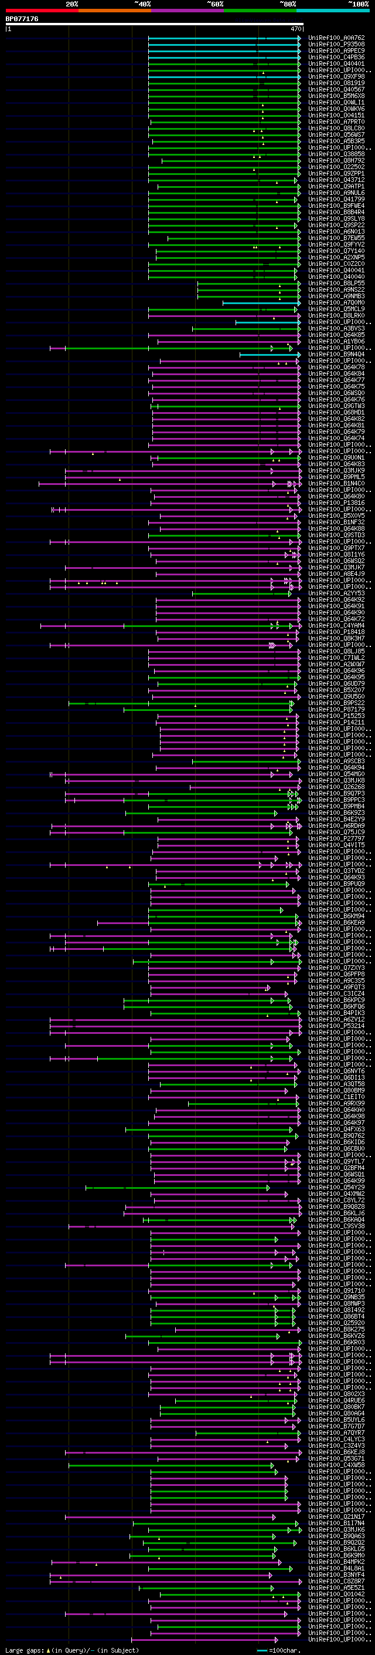The image size is (375, 1655).
Task: Select the UniRef100_P87179 label
Action: pos(336,709)
